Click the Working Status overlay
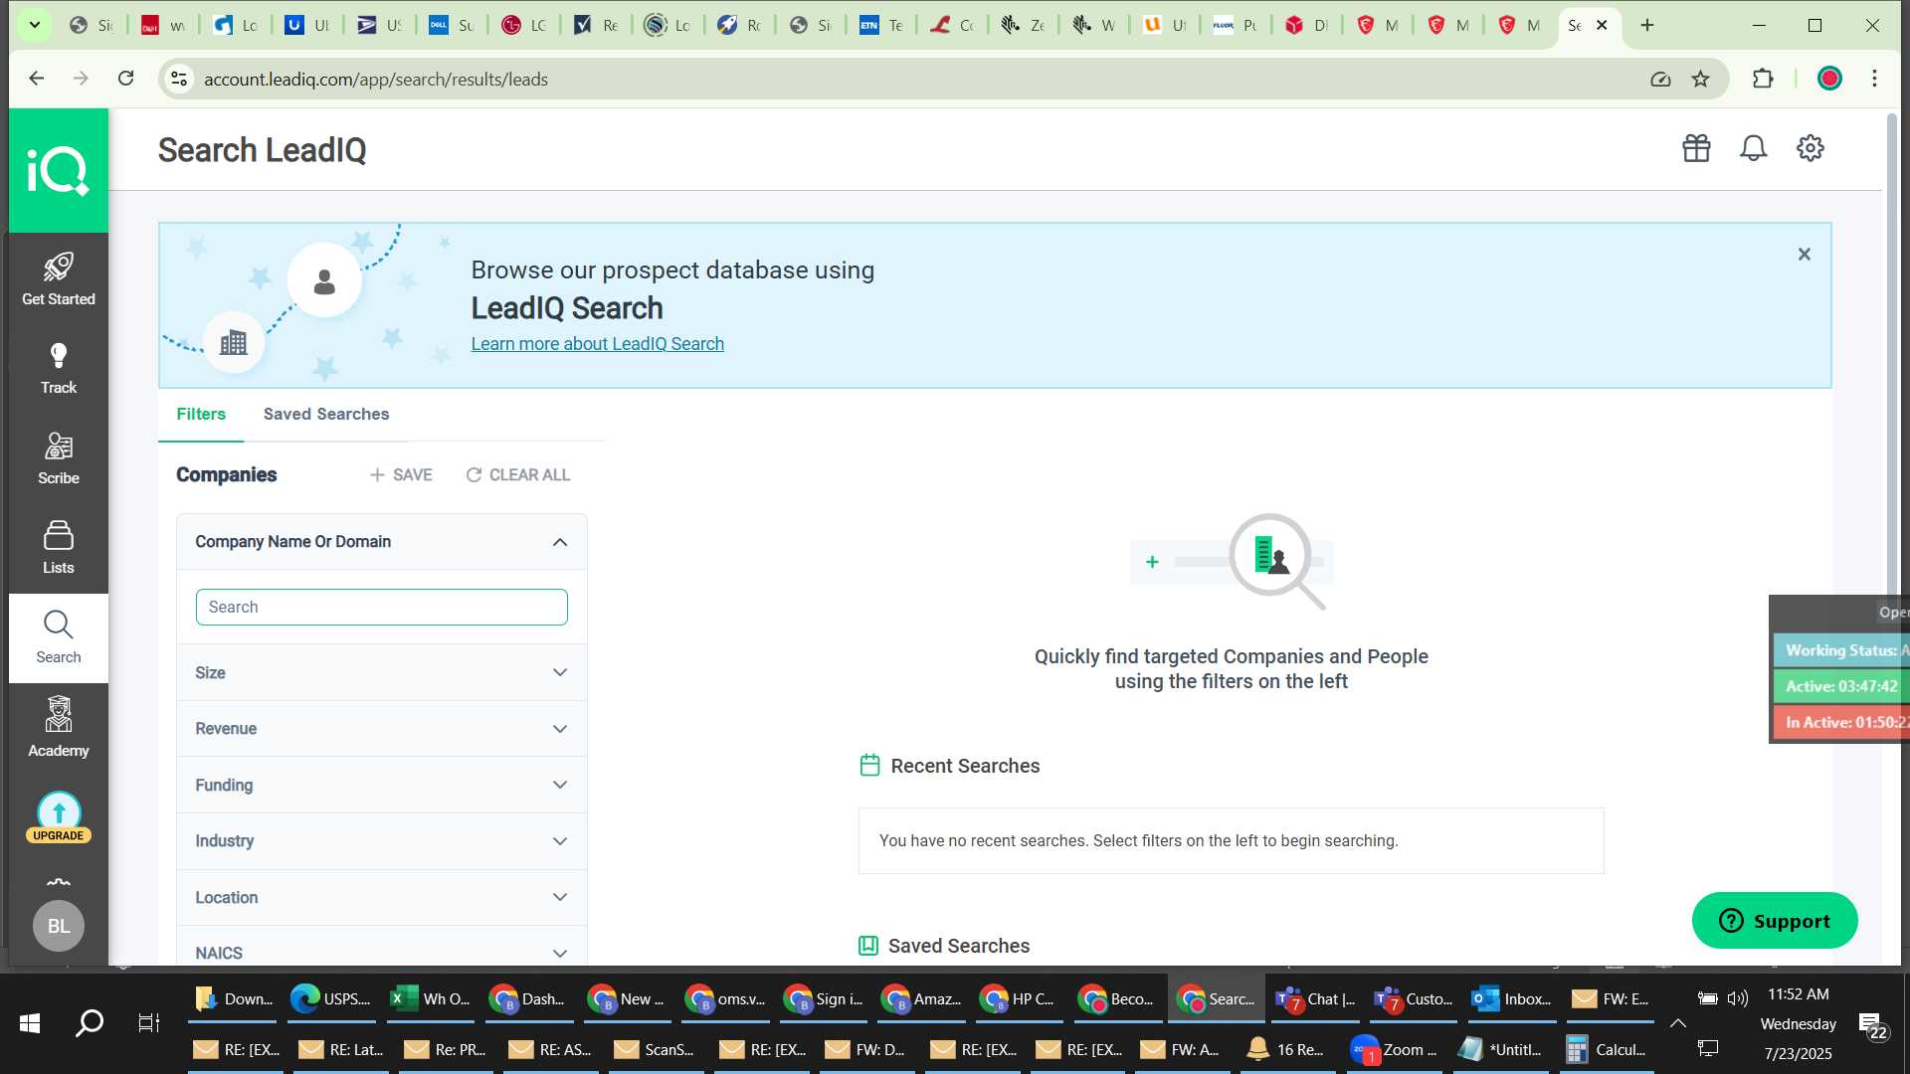 (1841, 650)
